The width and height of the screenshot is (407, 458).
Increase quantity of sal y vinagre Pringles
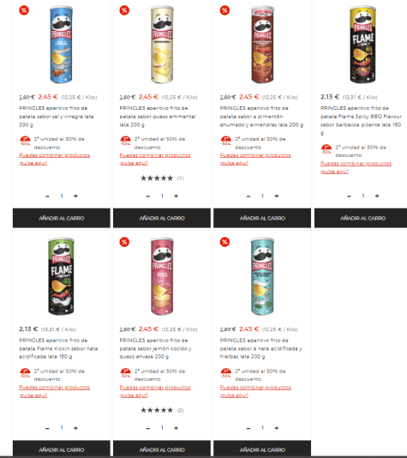[x=75, y=196]
